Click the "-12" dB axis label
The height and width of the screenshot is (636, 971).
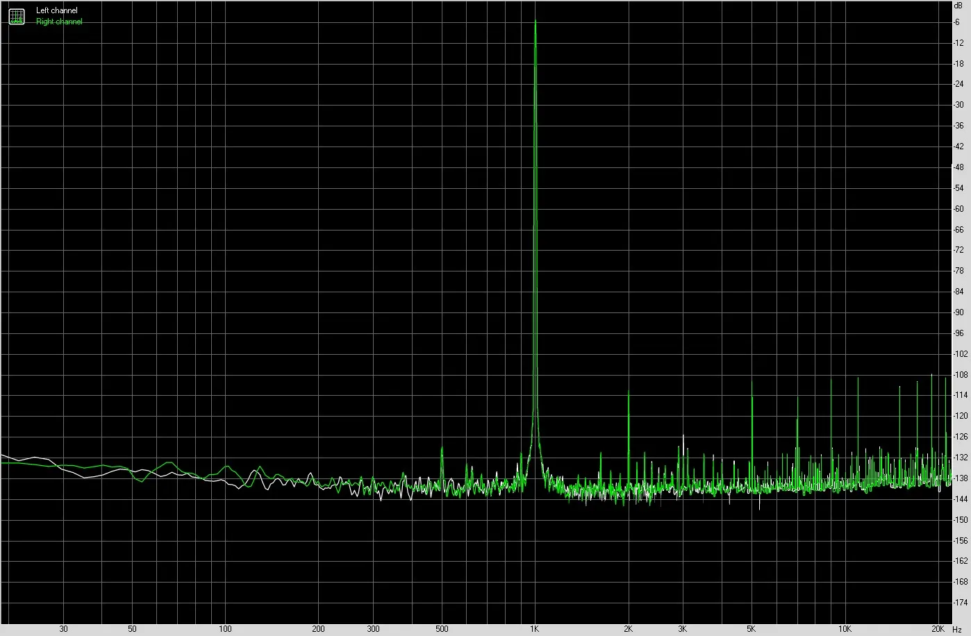point(958,43)
